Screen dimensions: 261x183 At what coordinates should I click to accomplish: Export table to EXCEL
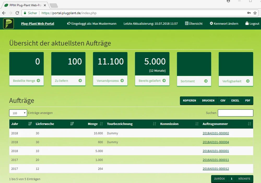pos(235,101)
